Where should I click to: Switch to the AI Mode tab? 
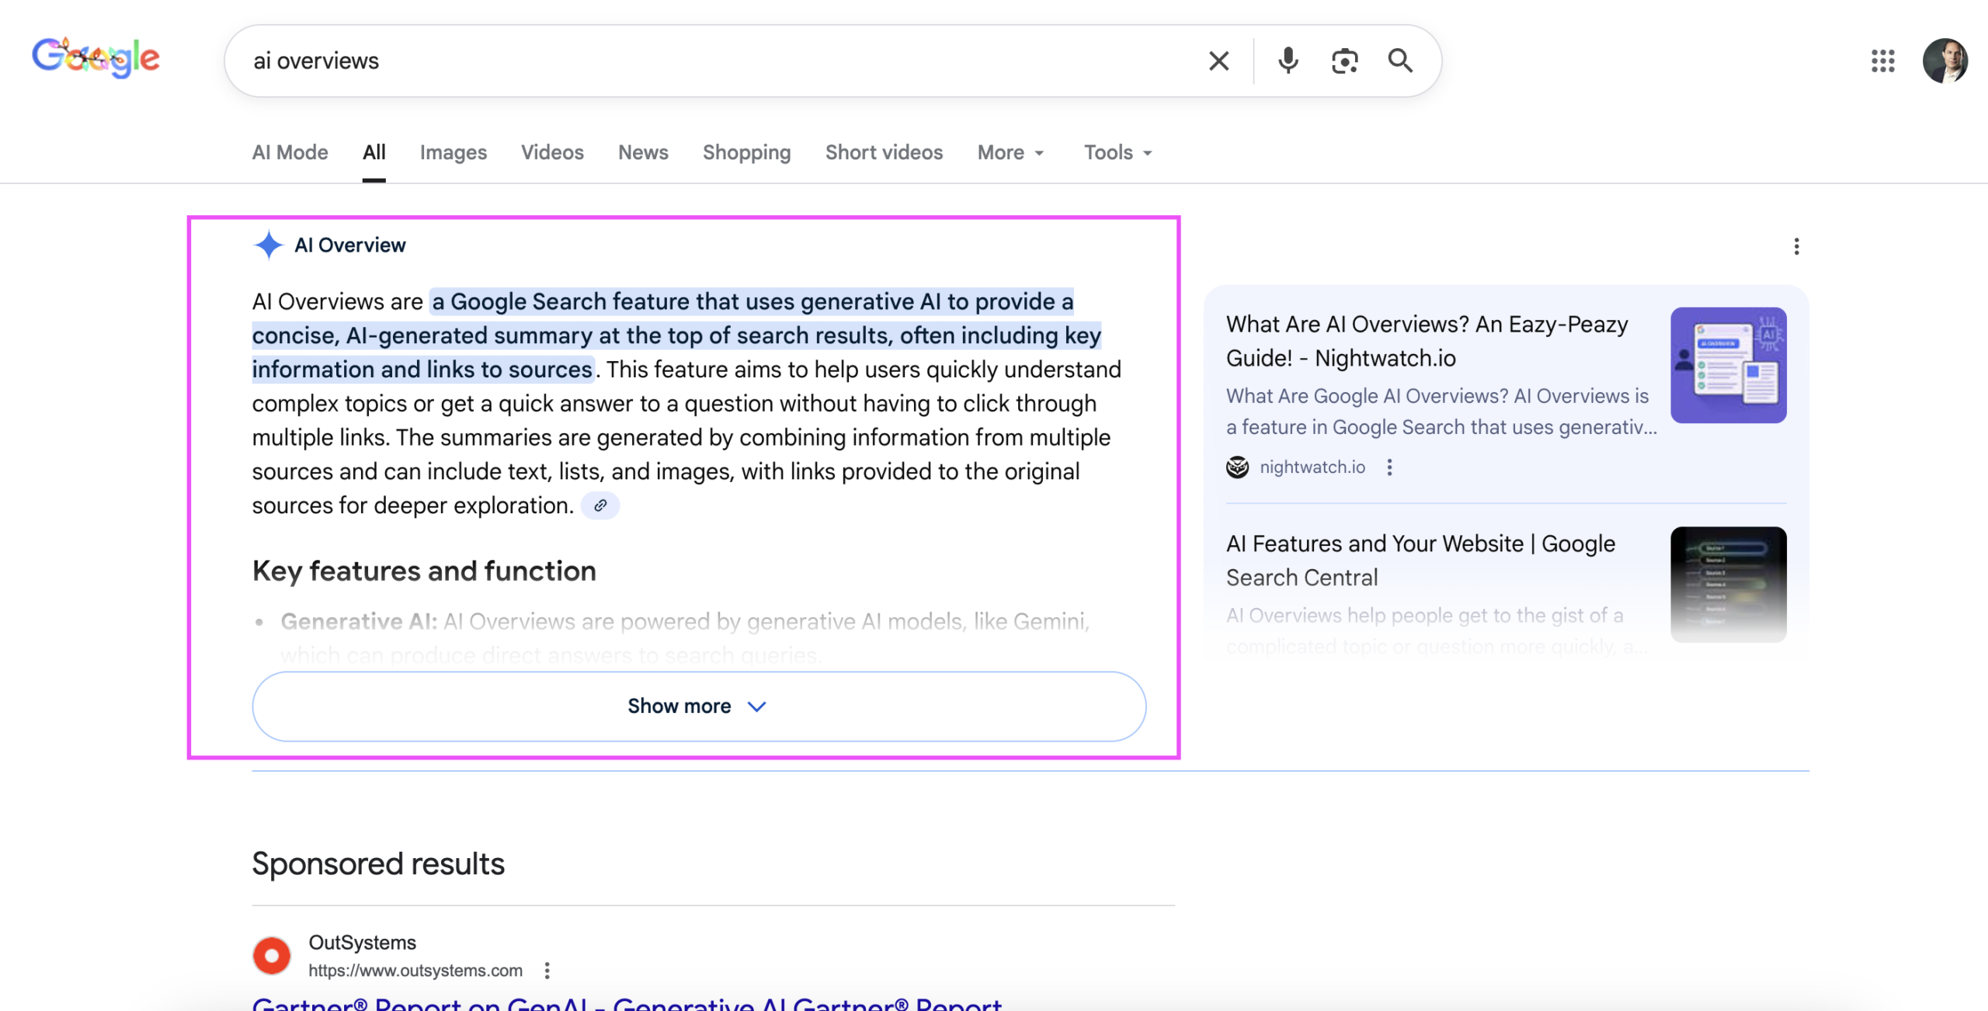(x=290, y=152)
